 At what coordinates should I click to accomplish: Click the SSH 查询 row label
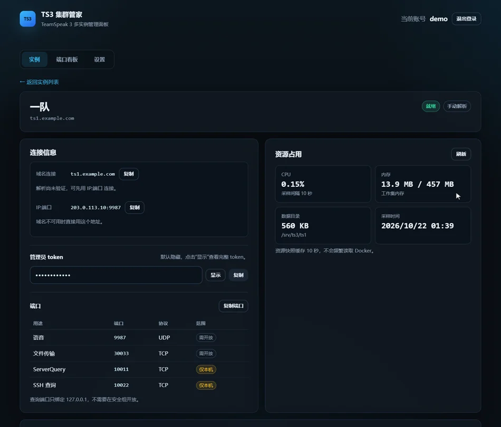(44, 385)
